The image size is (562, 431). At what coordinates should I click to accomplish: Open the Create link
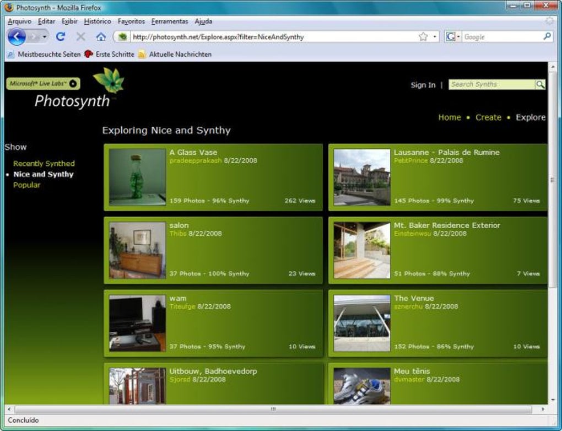click(488, 117)
